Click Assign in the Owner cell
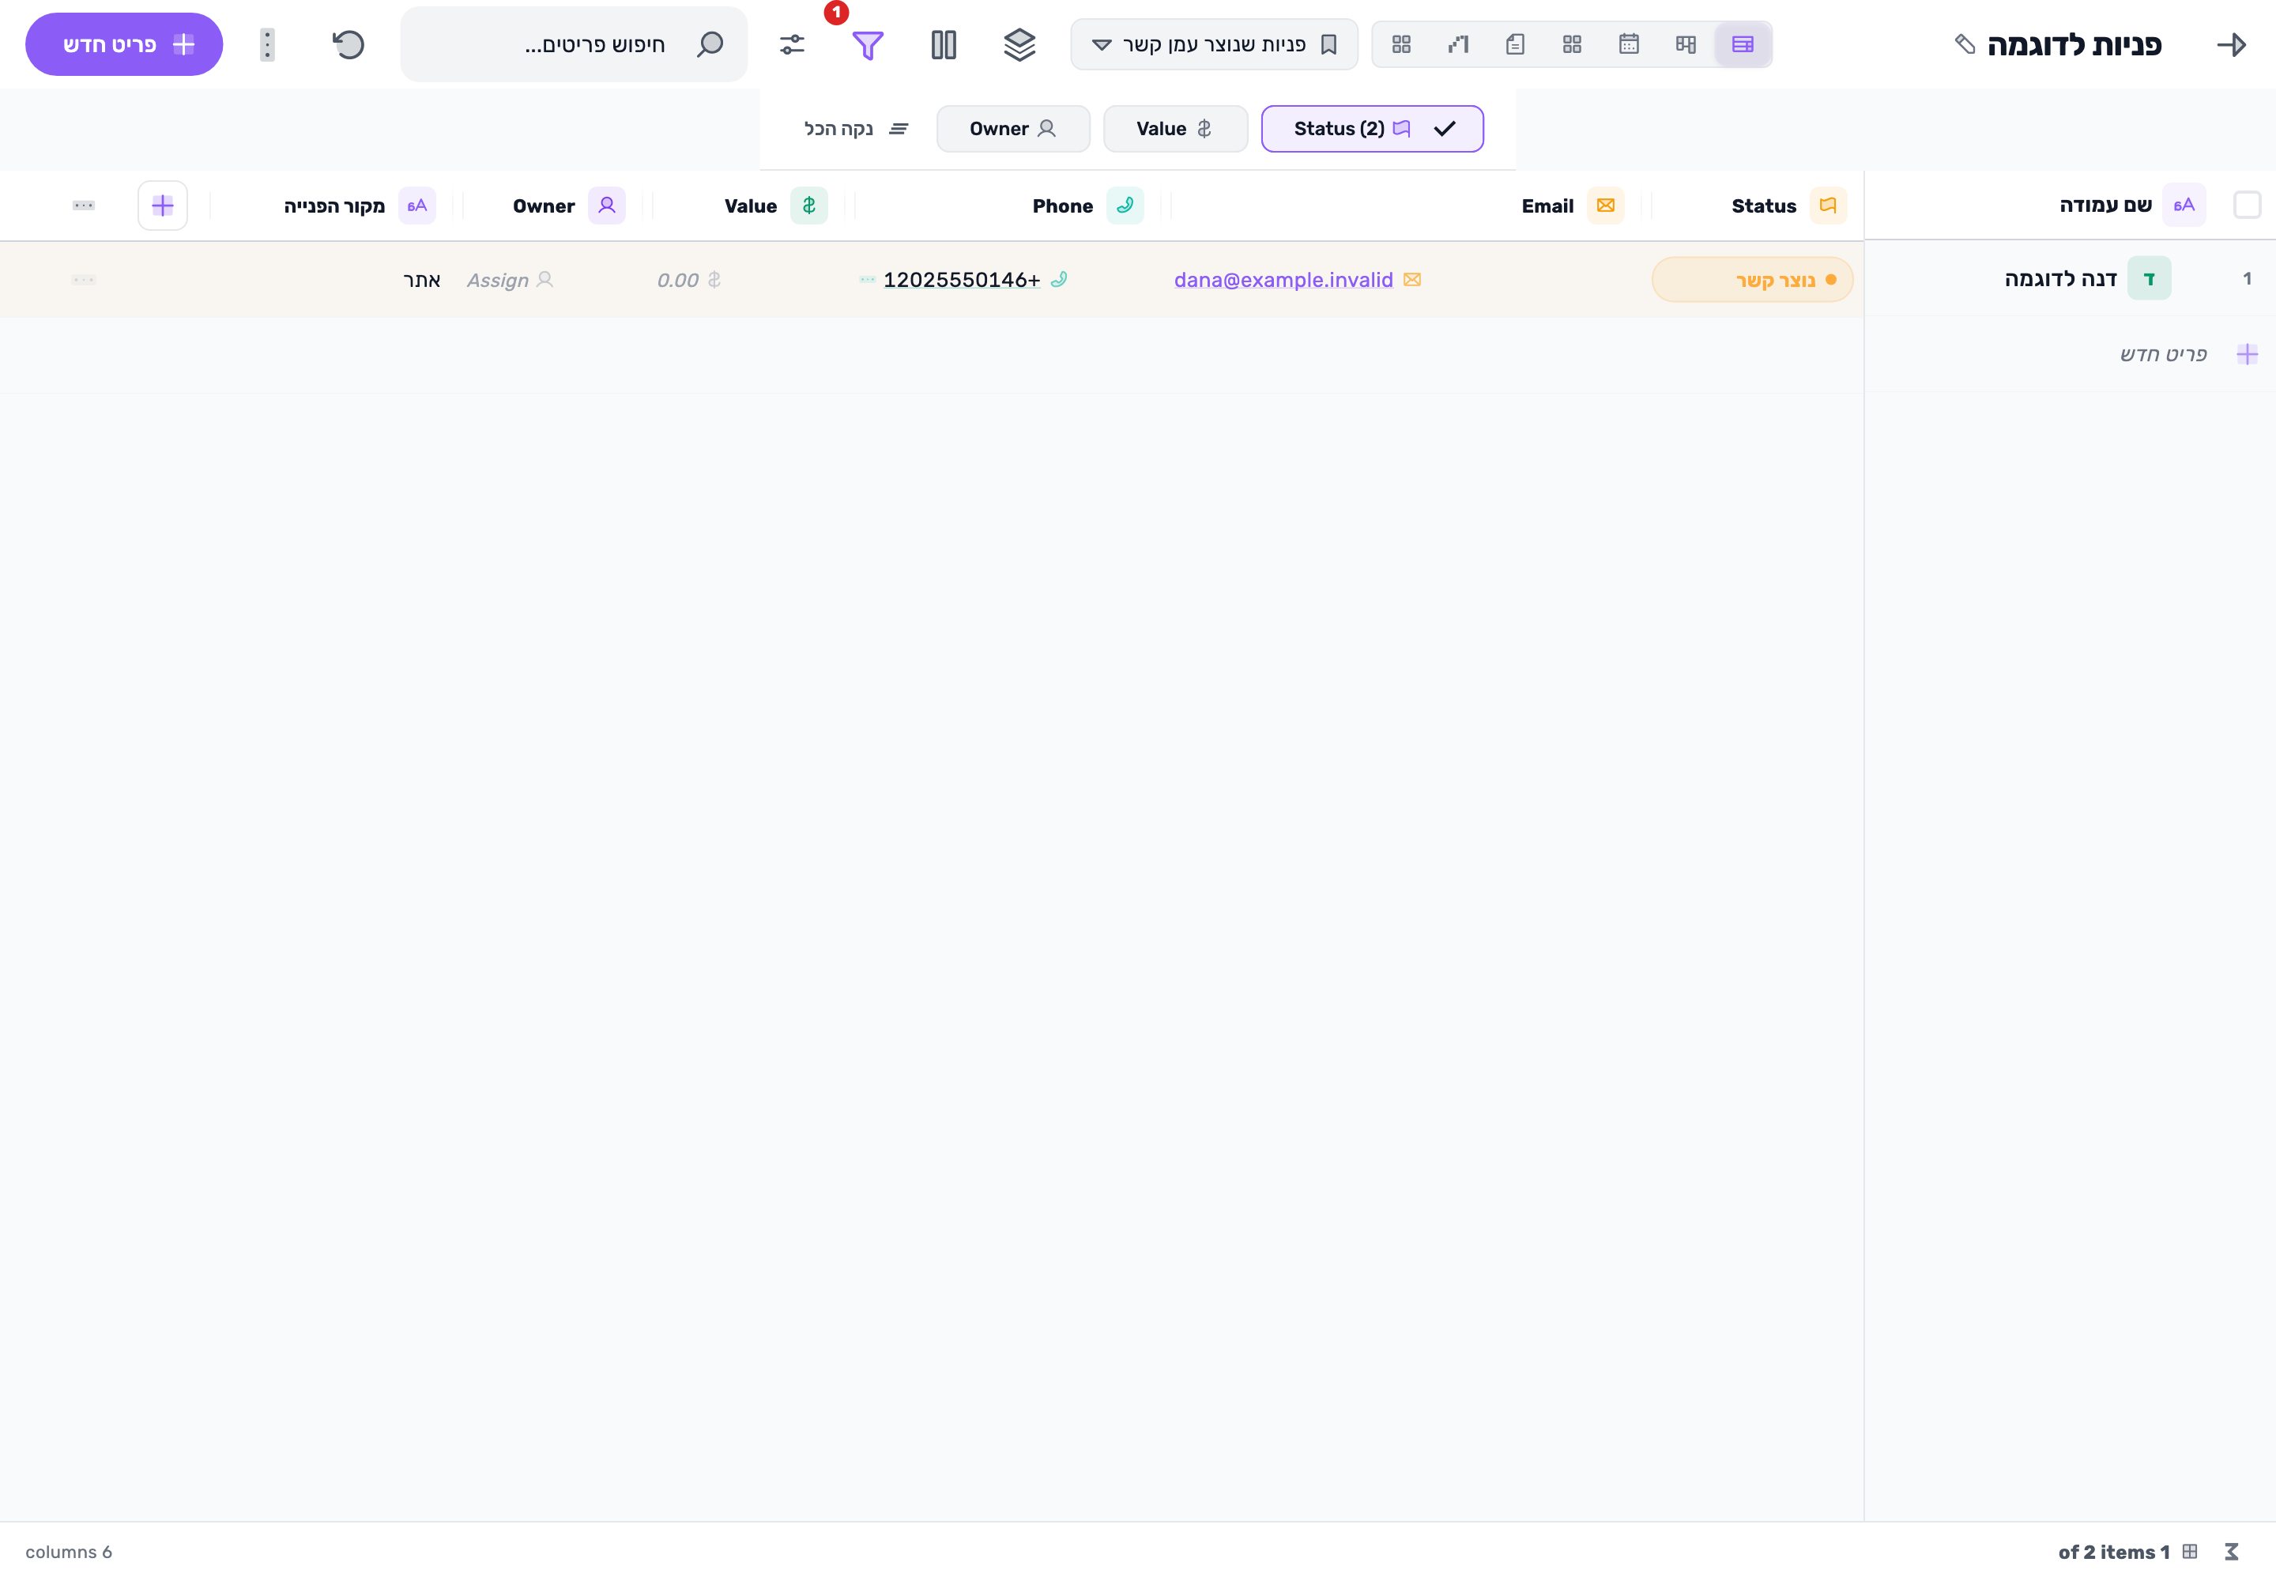Screen dimensions: 2276x1581 (x=509, y=281)
